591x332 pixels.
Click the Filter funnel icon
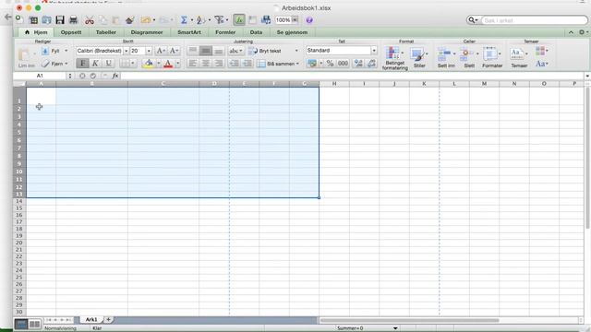point(220,20)
